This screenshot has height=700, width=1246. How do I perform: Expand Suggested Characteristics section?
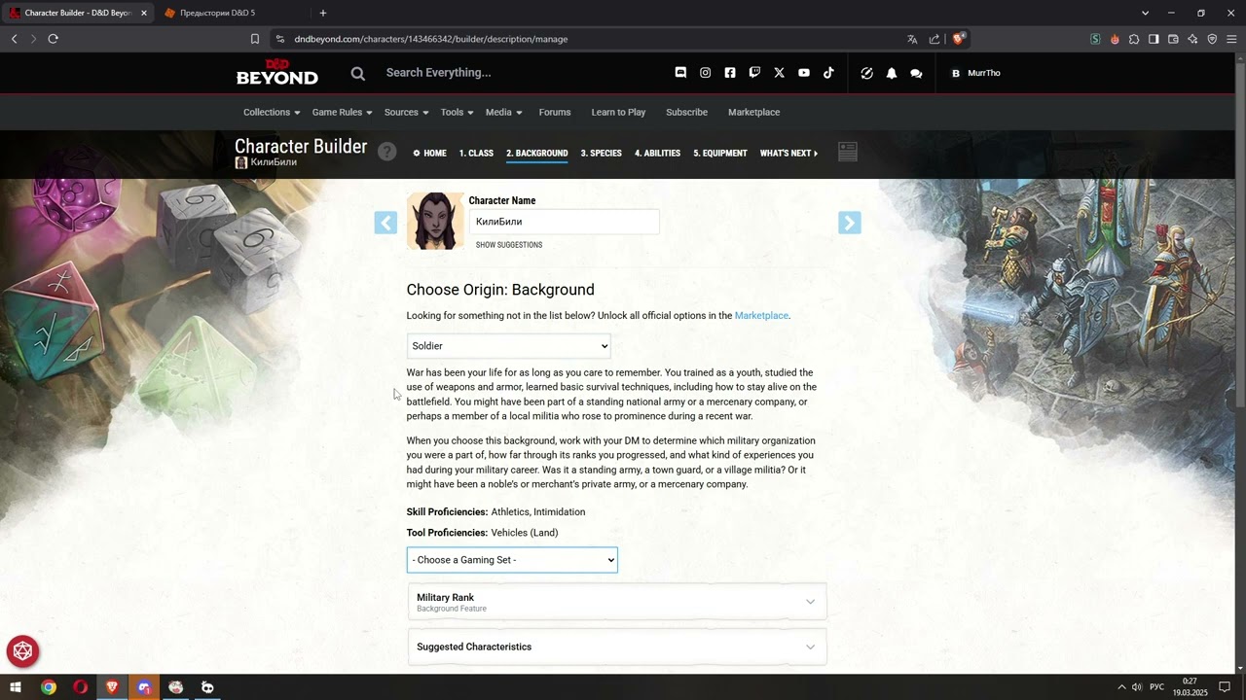point(617,647)
